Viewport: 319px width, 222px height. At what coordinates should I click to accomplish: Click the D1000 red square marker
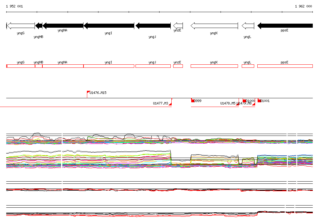(x=244, y=100)
